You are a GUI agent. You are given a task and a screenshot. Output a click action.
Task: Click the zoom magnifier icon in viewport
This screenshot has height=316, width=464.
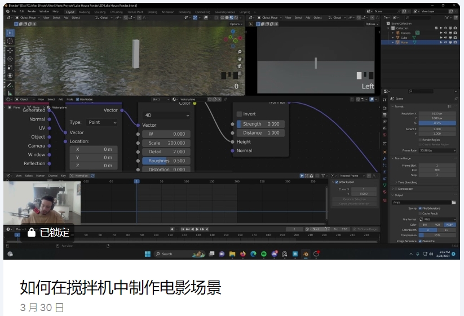240,52
